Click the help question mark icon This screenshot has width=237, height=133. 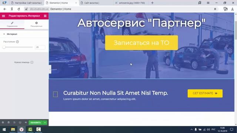tap(32, 62)
